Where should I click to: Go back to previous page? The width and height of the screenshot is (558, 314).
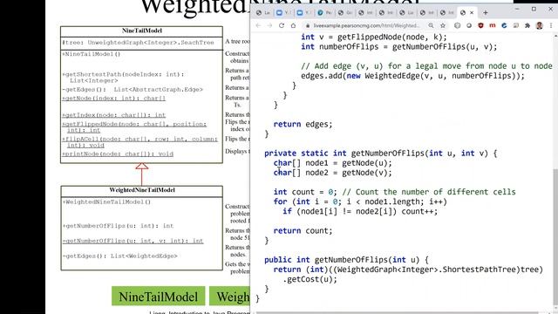coord(258,25)
